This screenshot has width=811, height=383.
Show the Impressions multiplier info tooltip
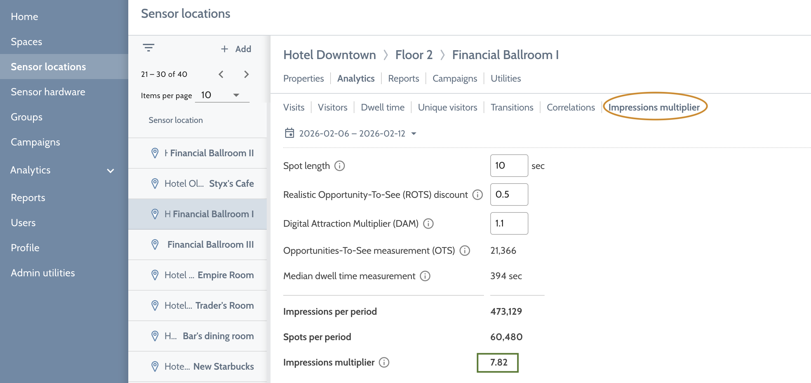coord(384,362)
